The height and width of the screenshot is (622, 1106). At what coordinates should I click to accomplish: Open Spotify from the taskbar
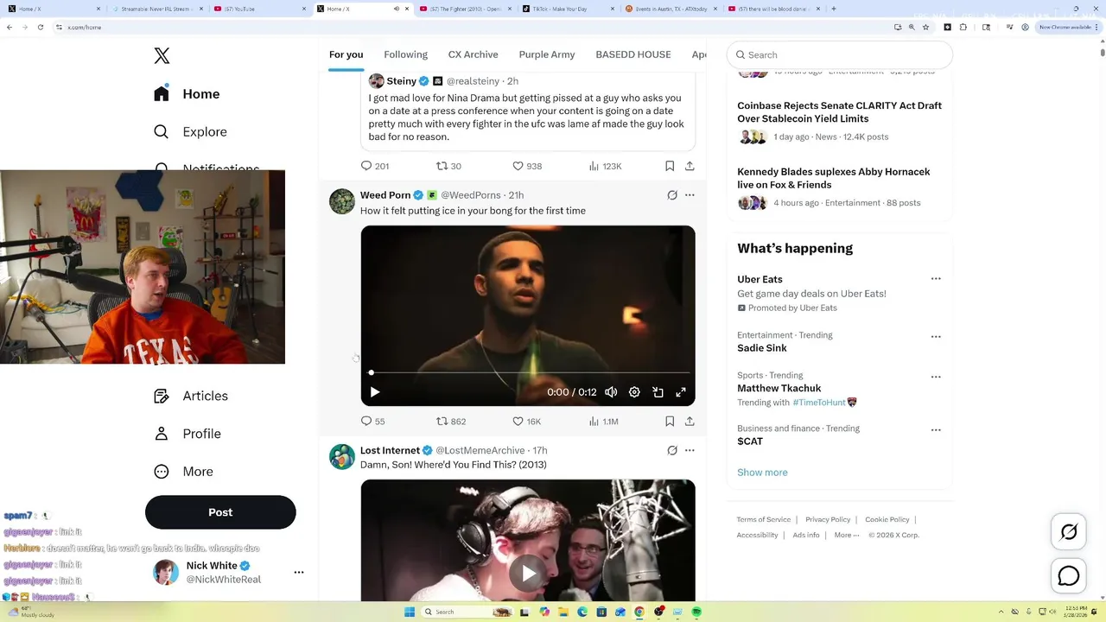(x=696, y=612)
